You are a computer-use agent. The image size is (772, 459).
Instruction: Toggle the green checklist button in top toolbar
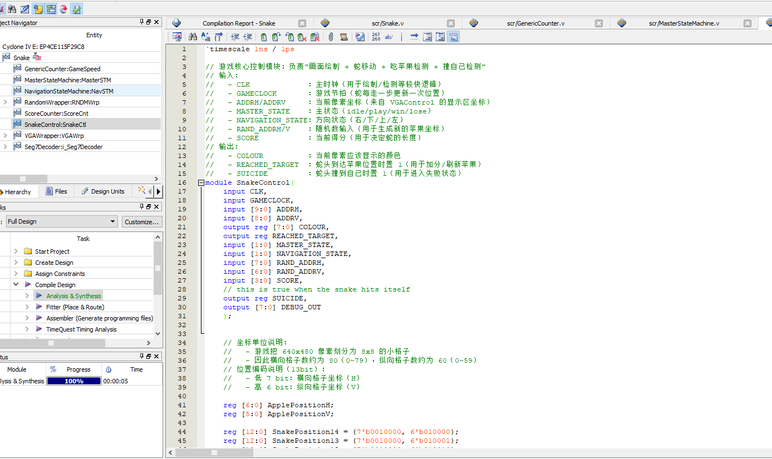click(77, 9)
